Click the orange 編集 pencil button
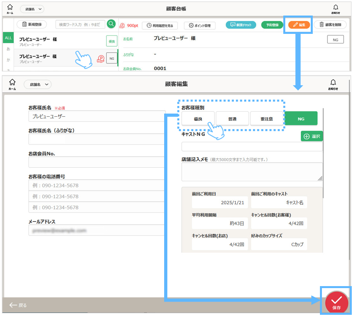 (x=299, y=25)
